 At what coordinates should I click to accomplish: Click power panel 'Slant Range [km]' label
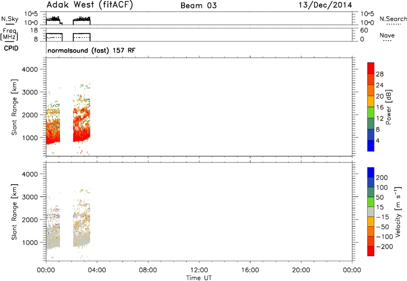point(14,107)
